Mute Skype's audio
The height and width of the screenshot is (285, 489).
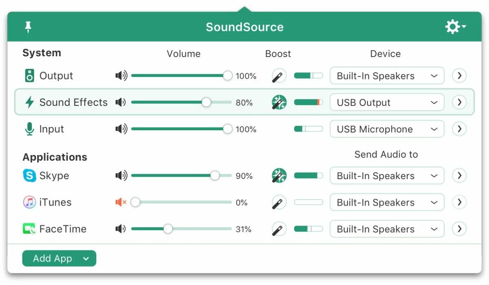click(x=121, y=176)
